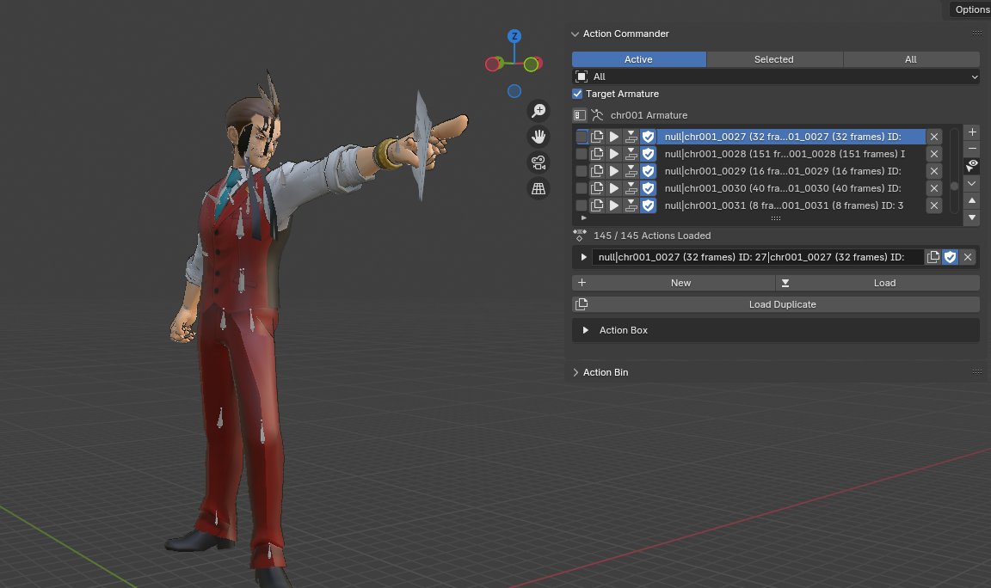
Task: Select the chr001_0030 action row text
Action: click(x=783, y=188)
